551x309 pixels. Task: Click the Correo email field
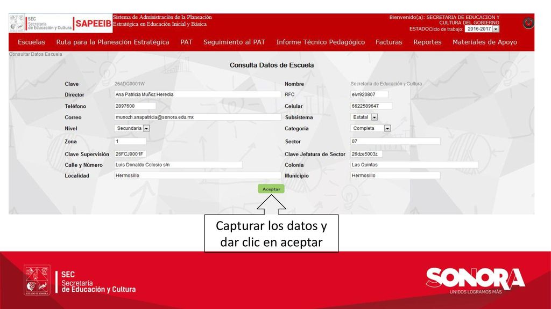[197, 117]
